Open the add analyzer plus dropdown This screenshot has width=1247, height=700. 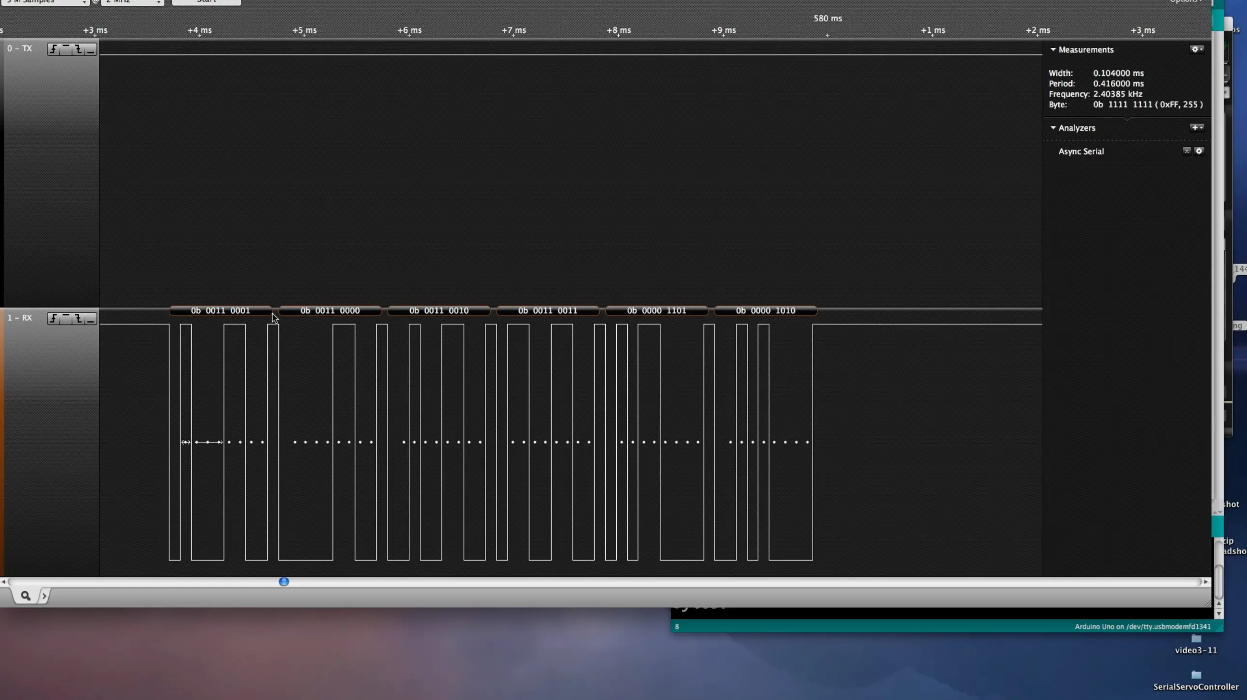click(x=1197, y=128)
